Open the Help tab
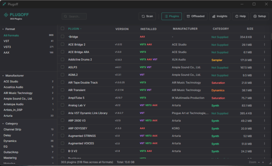Screen dimensions: 272x166 [240, 16]
